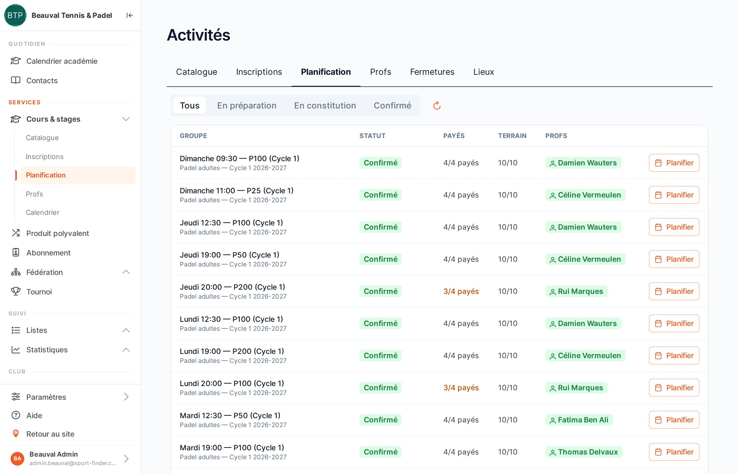
Task: Open the Lieux tab
Action: point(483,72)
